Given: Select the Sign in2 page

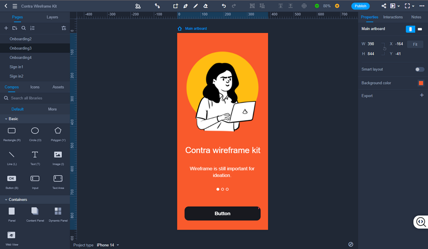Looking at the screenshot, I should pos(35,76).
